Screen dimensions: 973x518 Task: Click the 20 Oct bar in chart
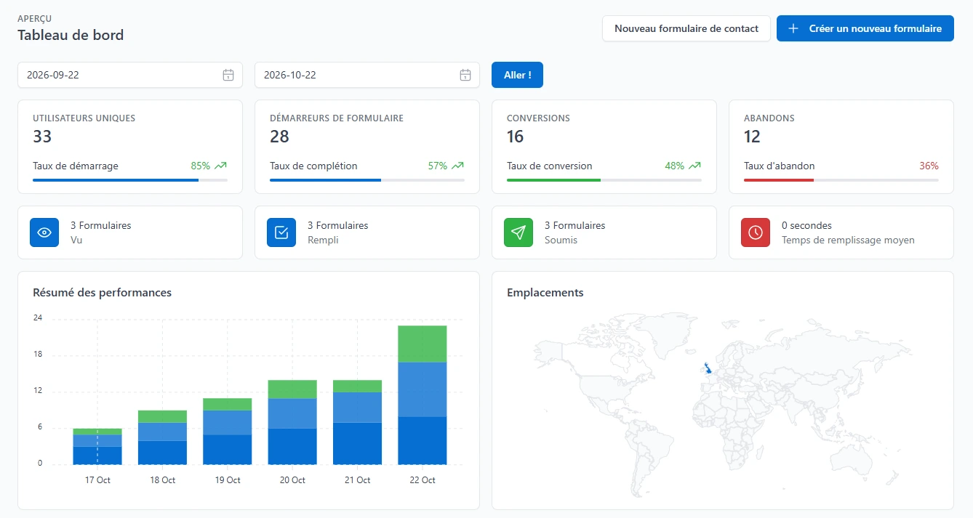(292, 422)
